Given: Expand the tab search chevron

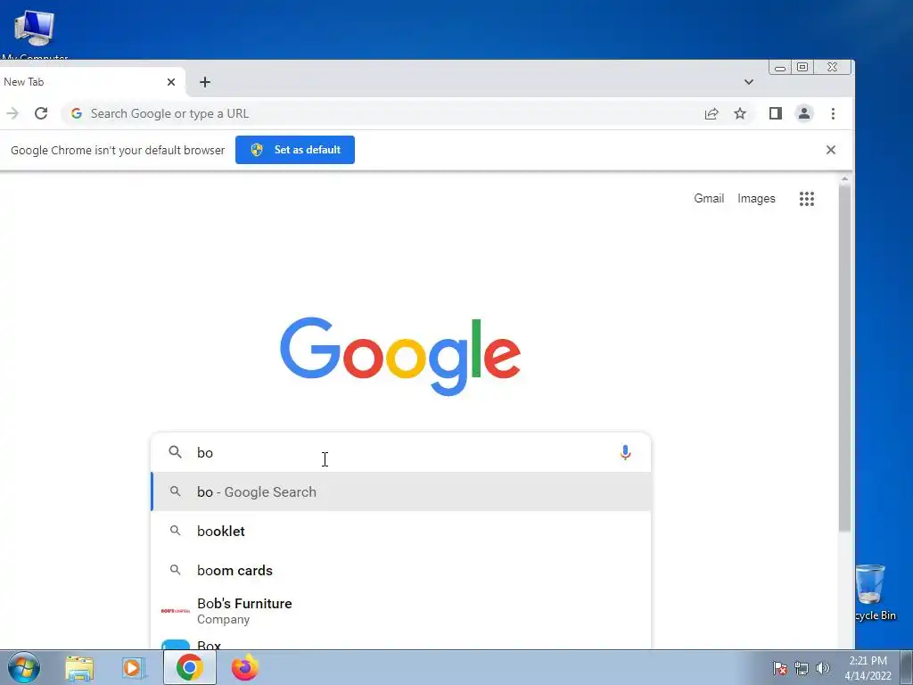Looking at the screenshot, I should point(749,82).
